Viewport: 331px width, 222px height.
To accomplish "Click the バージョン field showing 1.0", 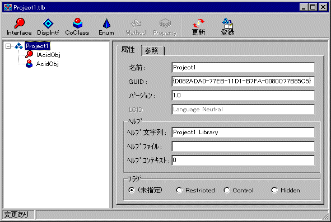I will coord(243,96).
